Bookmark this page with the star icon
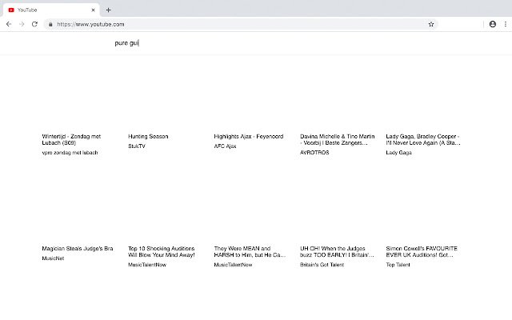The height and width of the screenshot is (320, 512). 431,24
